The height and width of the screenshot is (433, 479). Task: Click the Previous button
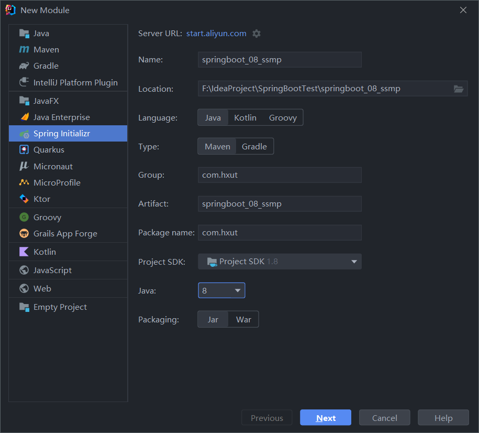click(x=266, y=418)
